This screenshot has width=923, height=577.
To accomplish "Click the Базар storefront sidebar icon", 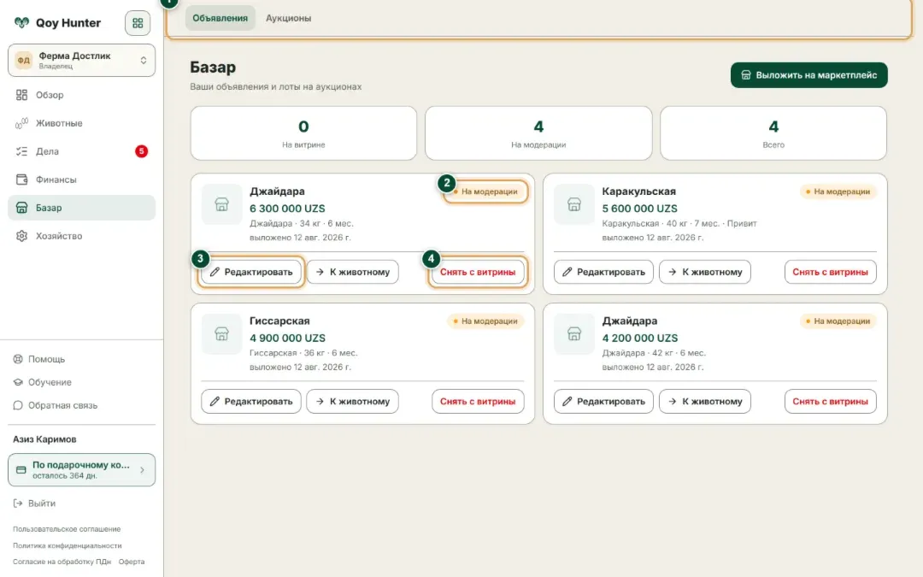I will point(21,208).
